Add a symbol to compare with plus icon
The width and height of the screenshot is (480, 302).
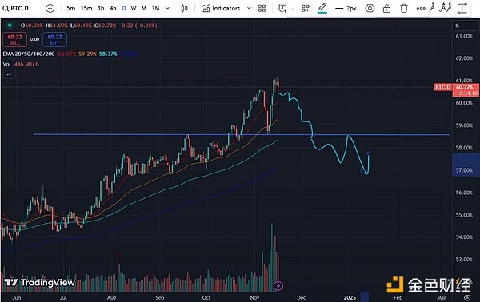[50, 8]
